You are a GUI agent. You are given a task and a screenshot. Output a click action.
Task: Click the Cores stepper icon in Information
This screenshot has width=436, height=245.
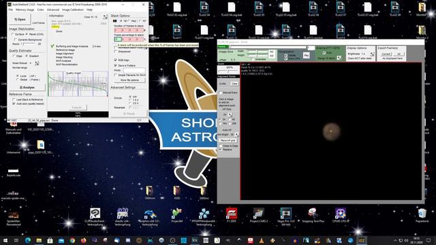105,17
